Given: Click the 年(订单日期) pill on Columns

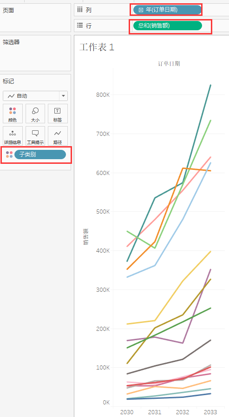Looking at the screenshot, I should click(167, 10).
